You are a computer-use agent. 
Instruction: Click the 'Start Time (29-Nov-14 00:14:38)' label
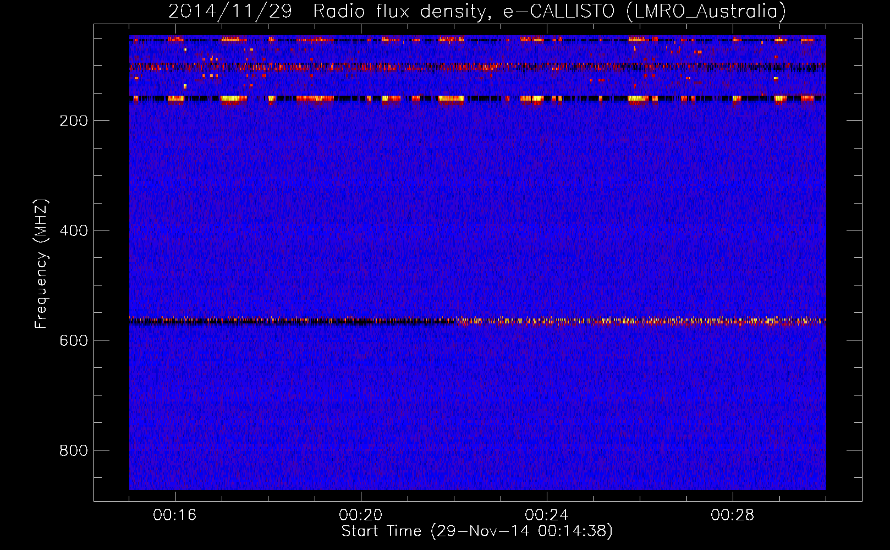477,531
